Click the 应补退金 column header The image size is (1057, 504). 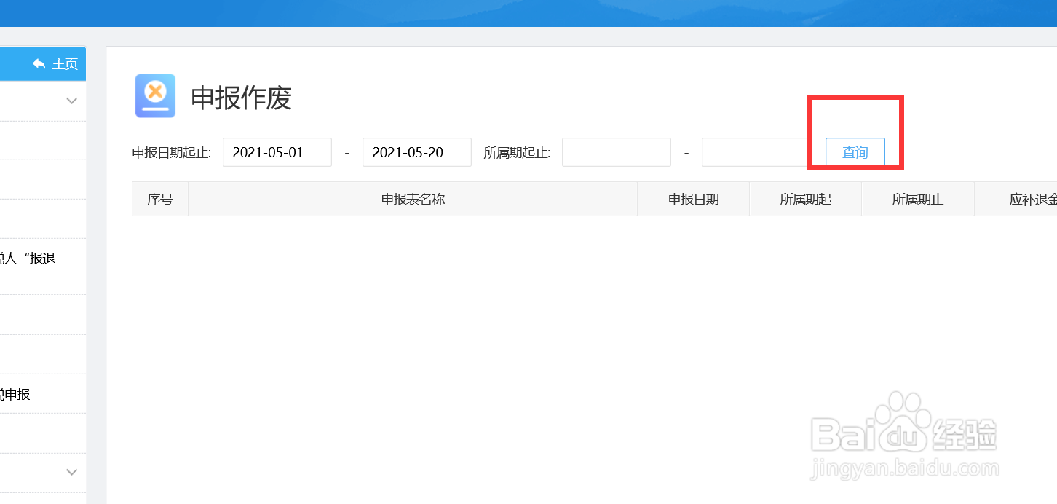click(1034, 198)
